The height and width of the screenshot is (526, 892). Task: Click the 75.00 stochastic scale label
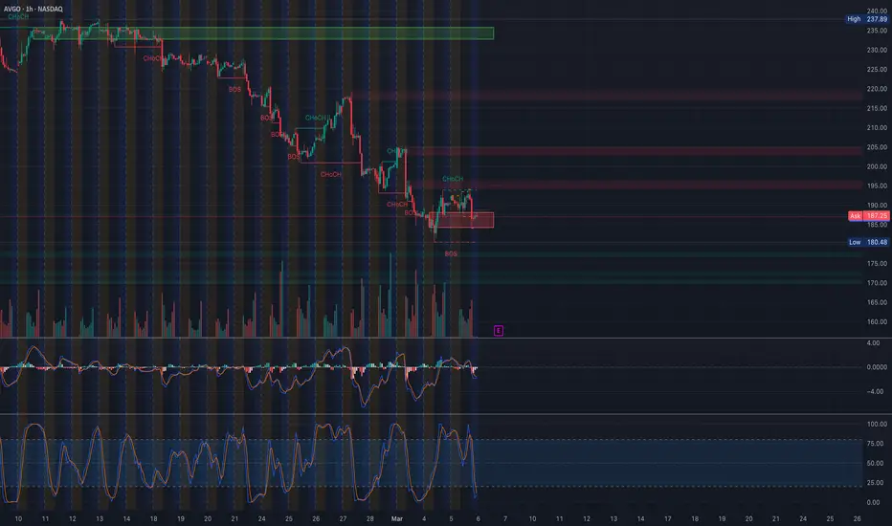[875, 444]
